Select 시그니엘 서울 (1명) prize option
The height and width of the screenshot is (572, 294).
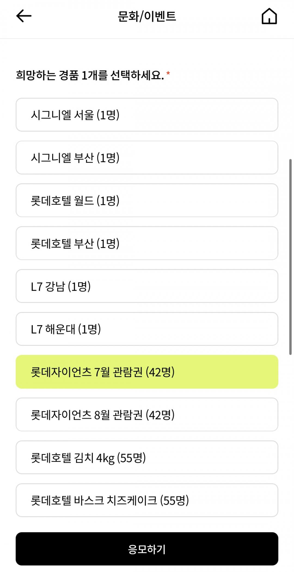tap(147, 115)
